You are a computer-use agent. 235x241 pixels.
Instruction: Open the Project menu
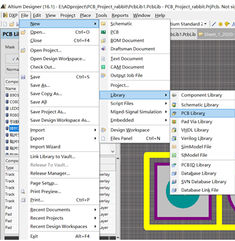pos(68,15)
